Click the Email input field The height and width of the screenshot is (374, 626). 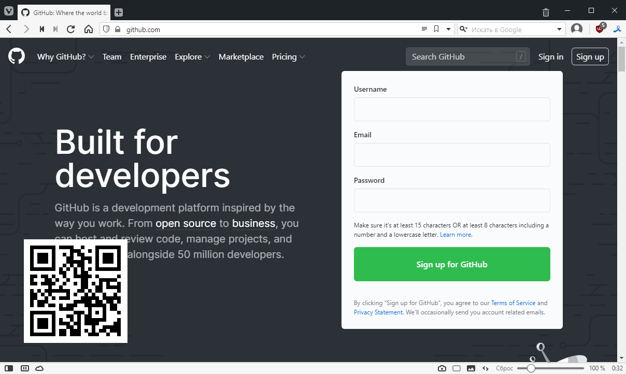(452, 155)
